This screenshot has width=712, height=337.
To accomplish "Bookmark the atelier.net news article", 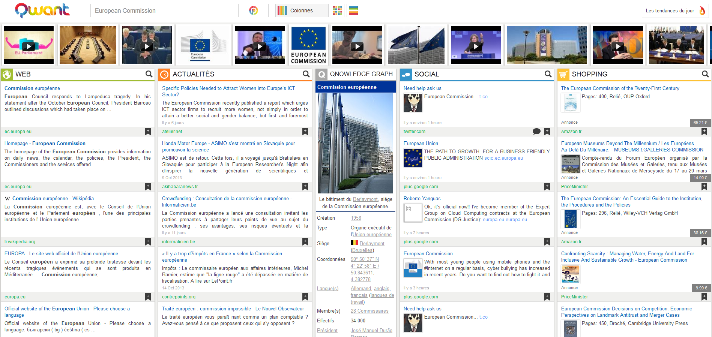I will 305,131.
